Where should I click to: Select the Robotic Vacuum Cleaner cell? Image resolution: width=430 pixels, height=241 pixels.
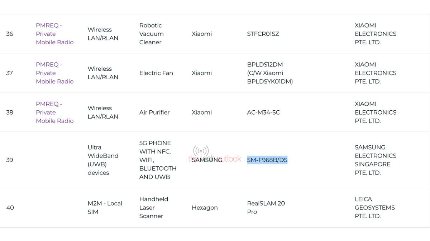click(151, 34)
